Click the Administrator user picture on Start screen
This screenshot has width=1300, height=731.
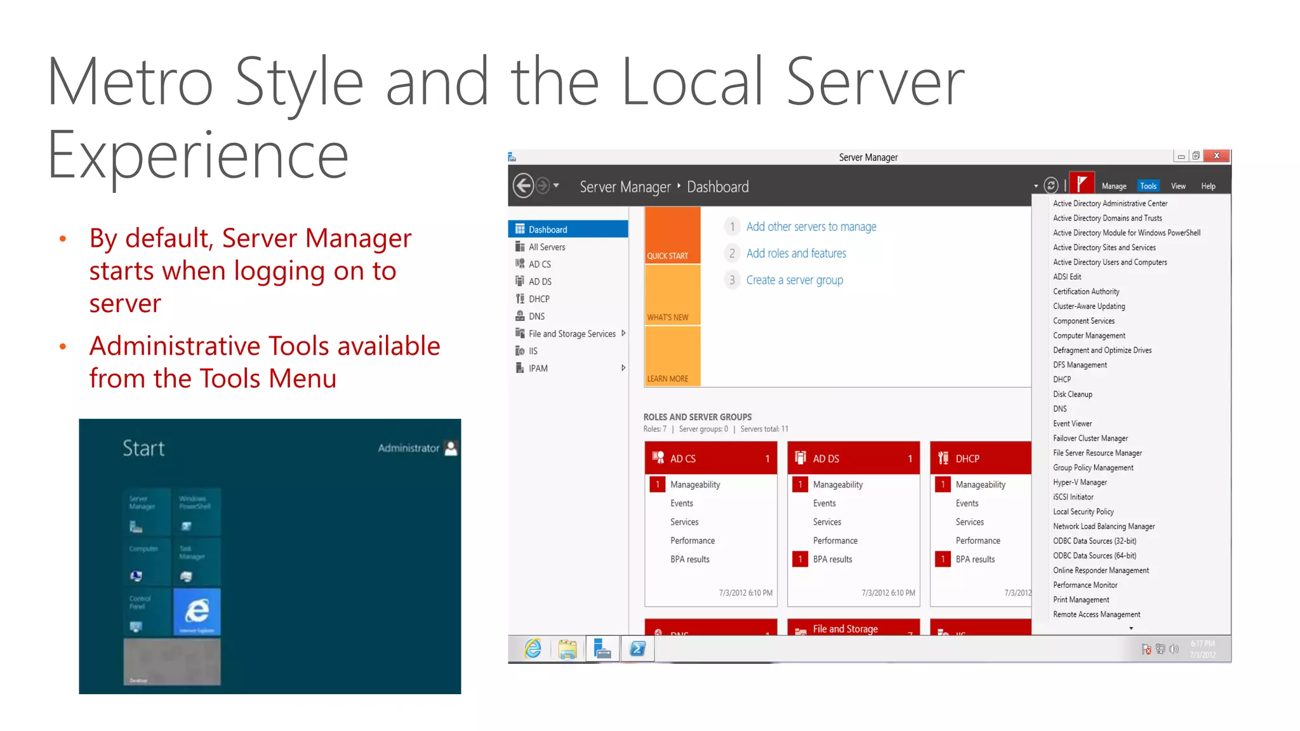(451, 448)
